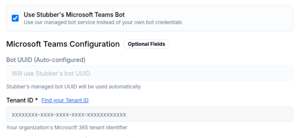The height and width of the screenshot is (138, 296).
Task: Click empty space in the managed bot option card
Action: (239, 18)
